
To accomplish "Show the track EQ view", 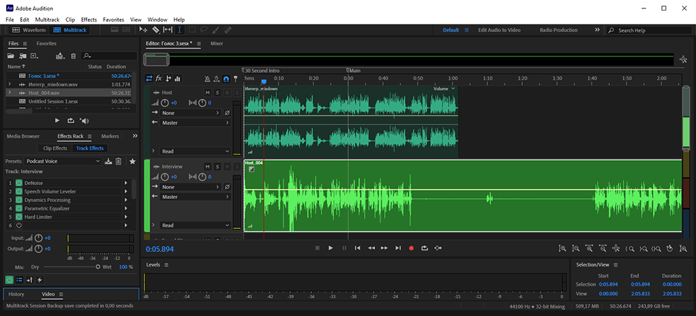I will (x=177, y=79).
